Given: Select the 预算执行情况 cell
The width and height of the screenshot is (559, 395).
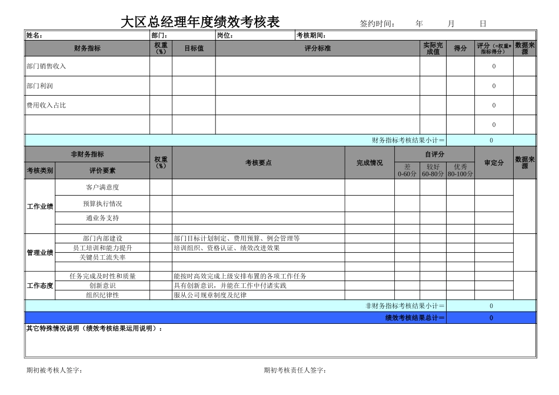Looking at the screenshot, I should click(x=102, y=204).
